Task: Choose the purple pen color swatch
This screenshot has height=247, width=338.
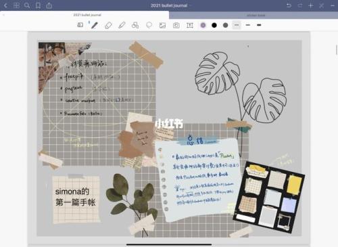Action: coord(203,25)
